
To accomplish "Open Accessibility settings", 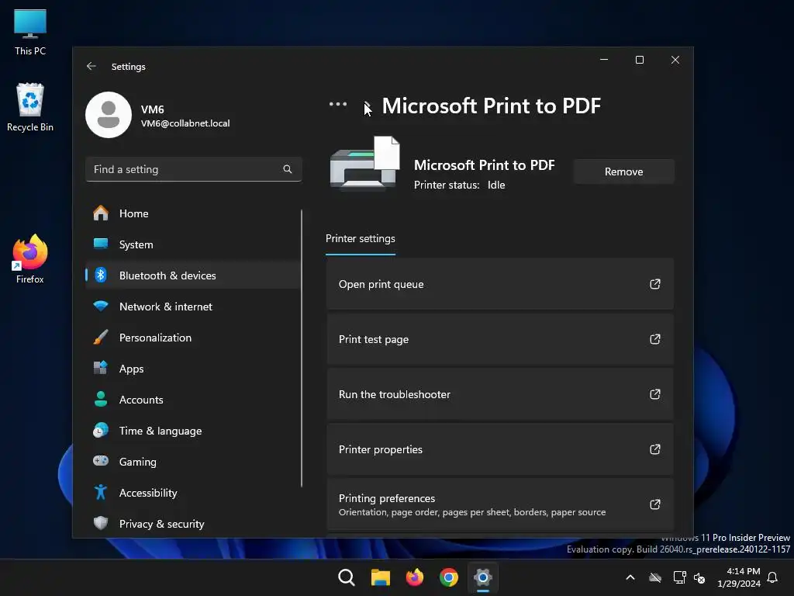I will [x=192, y=493].
